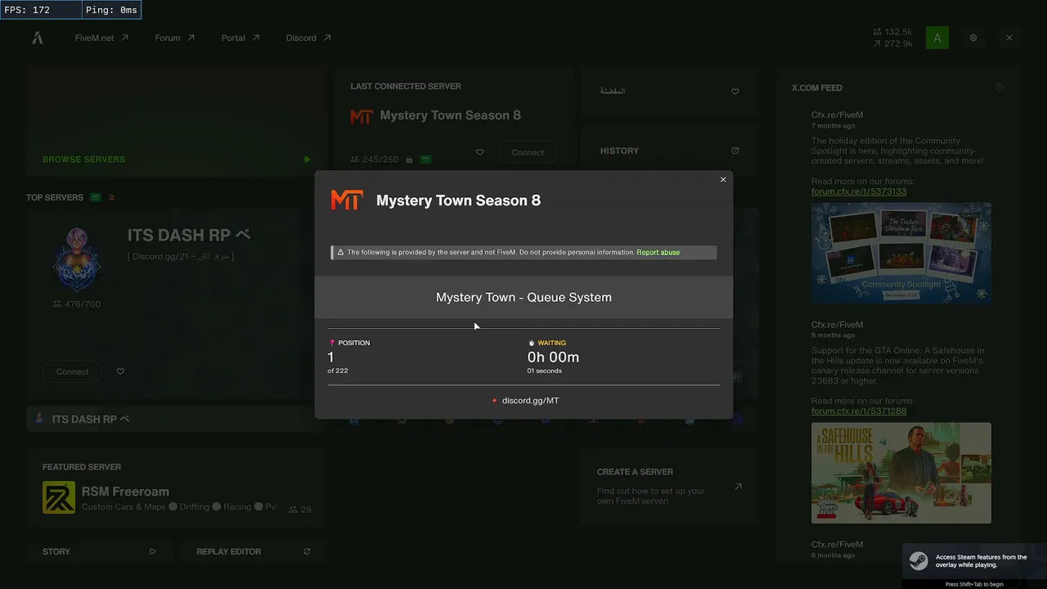This screenshot has height=589, width=1047.
Task: Favorite ITS DASH RP with heart icon
Action: pos(120,371)
